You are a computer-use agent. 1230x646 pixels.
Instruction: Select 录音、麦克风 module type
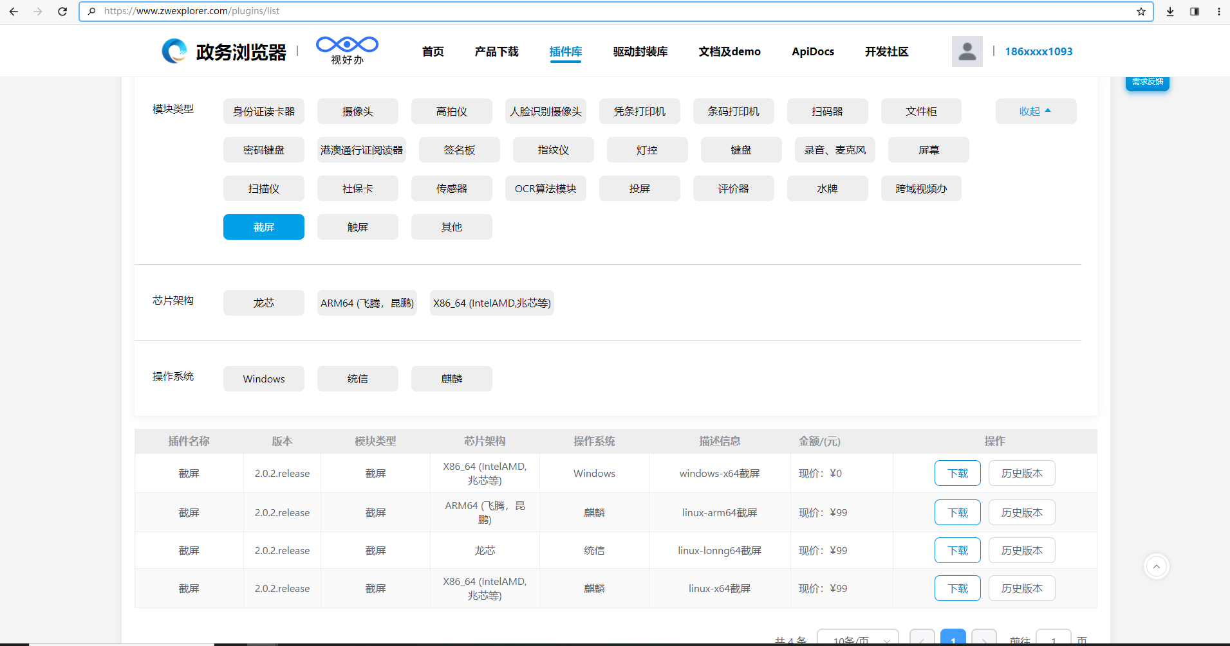click(x=835, y=150)
